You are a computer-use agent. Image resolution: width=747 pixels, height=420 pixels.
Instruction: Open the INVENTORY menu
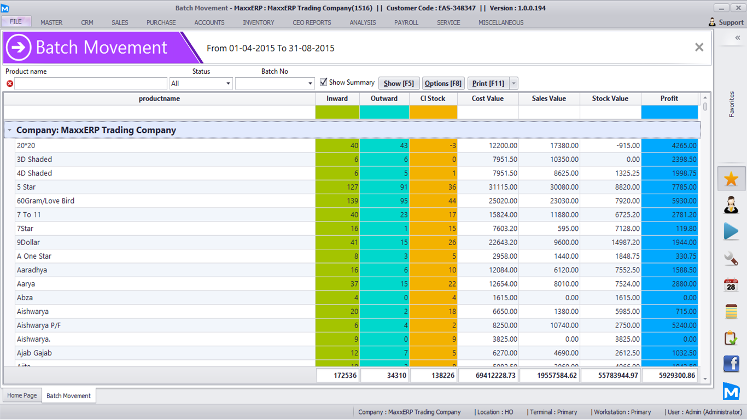point(259,22)
